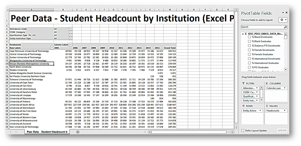Select column A header
Image resolution: width=301 pixels, height=146 pixels.
31,9
